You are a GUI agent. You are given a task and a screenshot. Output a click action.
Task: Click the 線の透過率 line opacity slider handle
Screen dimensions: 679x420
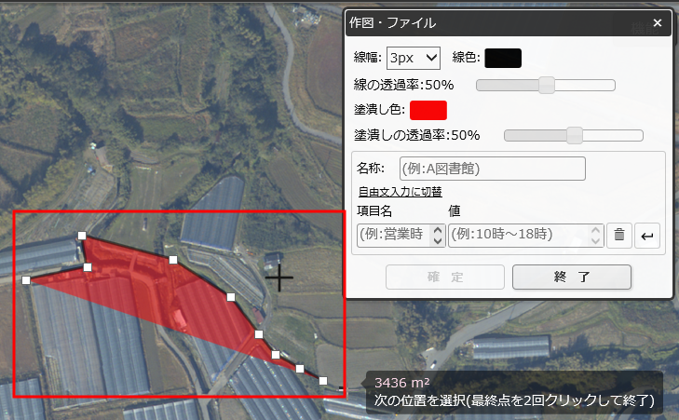point(547,86)
